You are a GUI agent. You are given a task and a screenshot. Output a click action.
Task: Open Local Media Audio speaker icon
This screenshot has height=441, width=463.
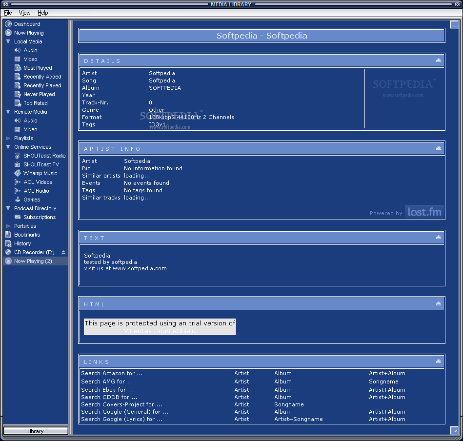point(18,50)
